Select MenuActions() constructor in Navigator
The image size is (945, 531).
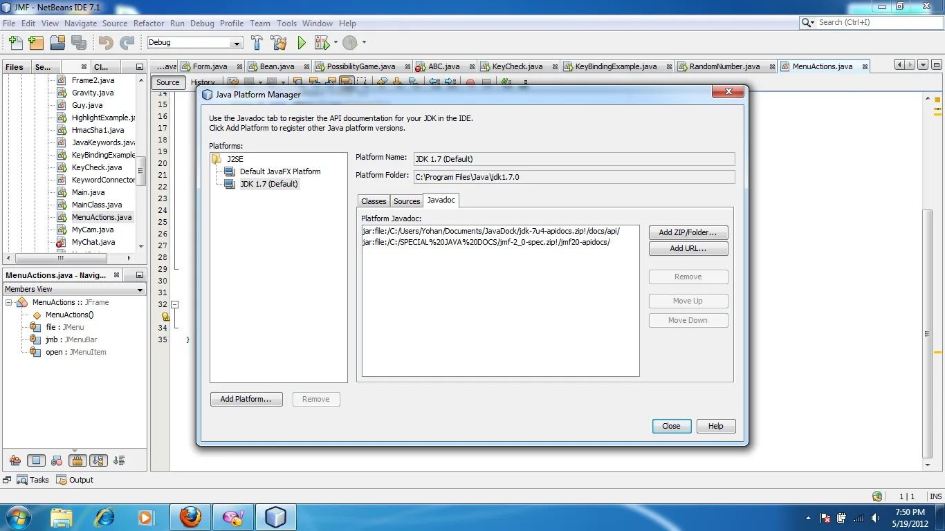tap(69, 315)
